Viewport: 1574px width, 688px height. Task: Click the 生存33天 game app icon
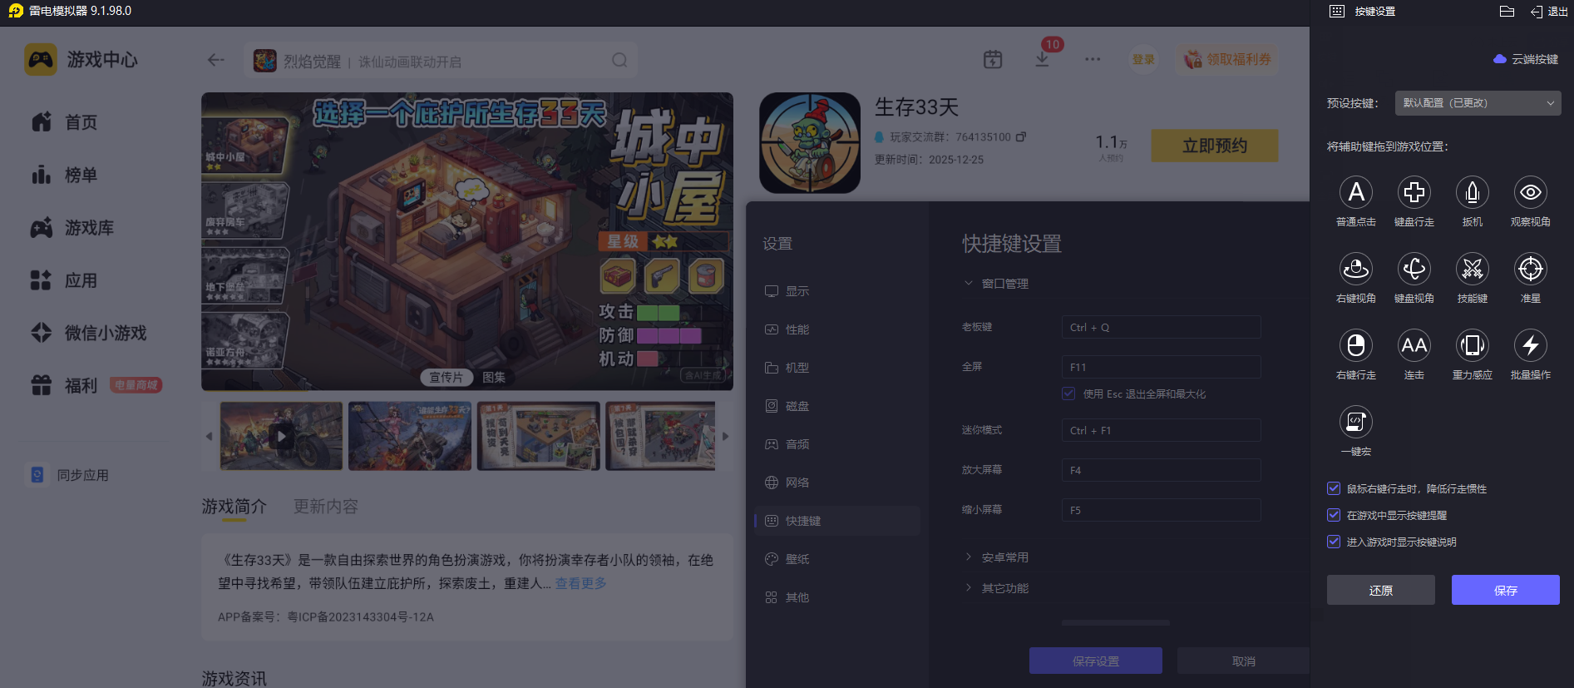coord(810,143)
